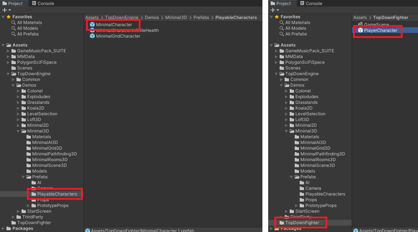Open All Models search in right panel
Image resolution: width=418 pixels, height=232 pixels.
(293, 28)
